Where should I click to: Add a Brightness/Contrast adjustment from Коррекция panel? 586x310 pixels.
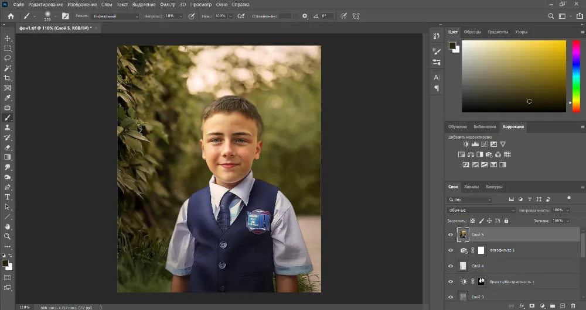point(466,144)
